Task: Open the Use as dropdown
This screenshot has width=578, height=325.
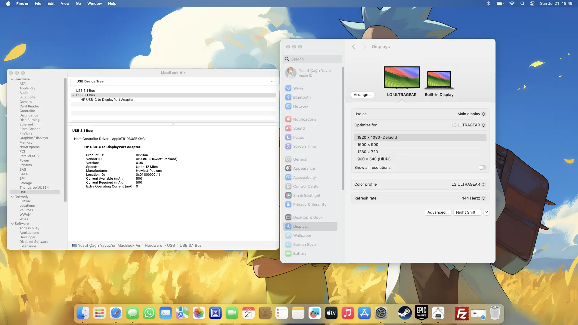Action: (x=471, y=114)
